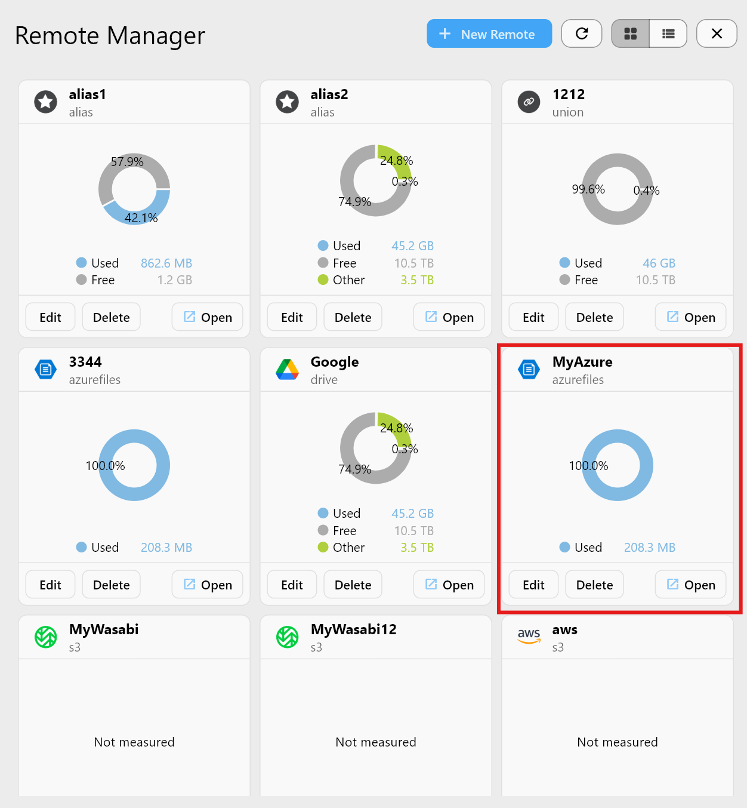This screenshot has width=747, height=808.
Task: Open the alias1 remote
Action: [207, 317]
